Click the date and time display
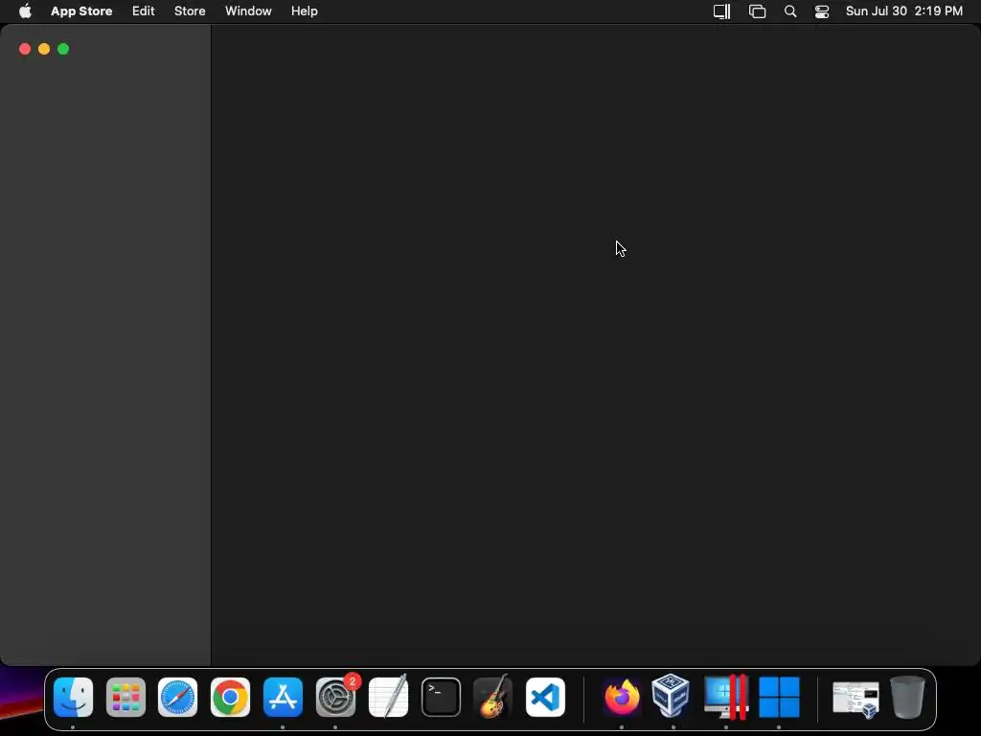981x736 pixels. pyautogui.click(x=904, y=11)
